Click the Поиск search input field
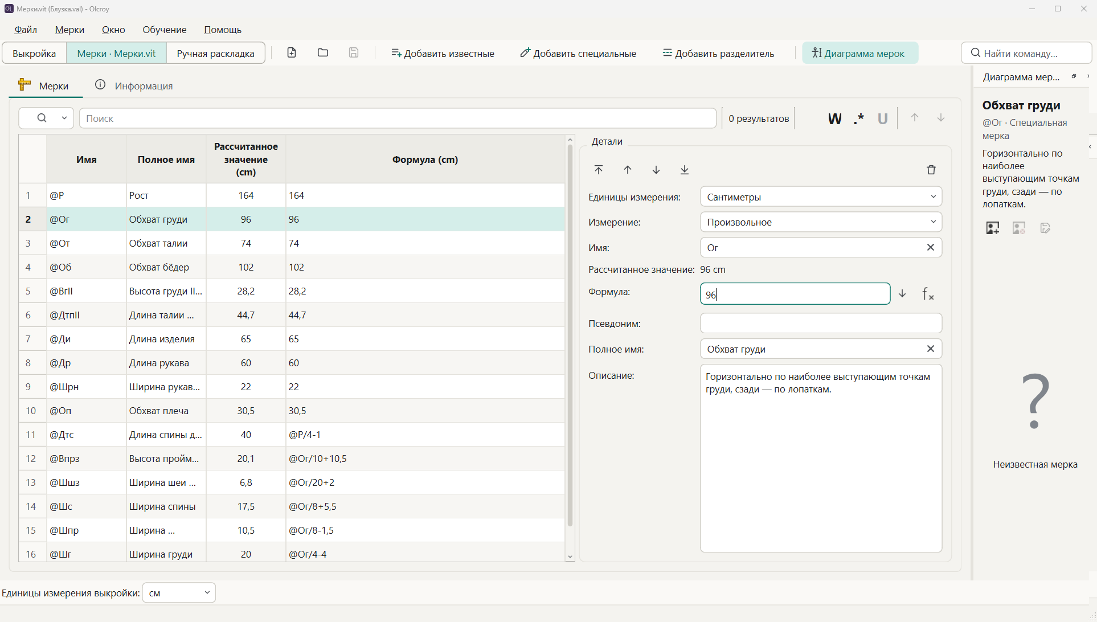Screen dimensions: 1097x622 (x=398, y=118)
